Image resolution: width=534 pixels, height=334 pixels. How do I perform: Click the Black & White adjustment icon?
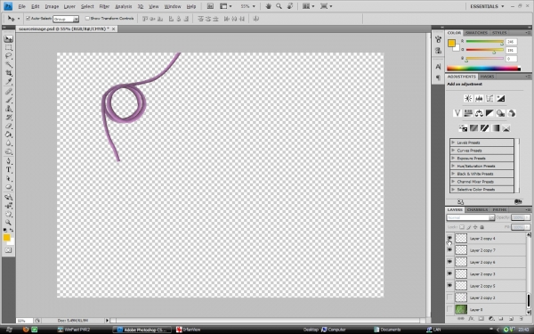[489, 113]
